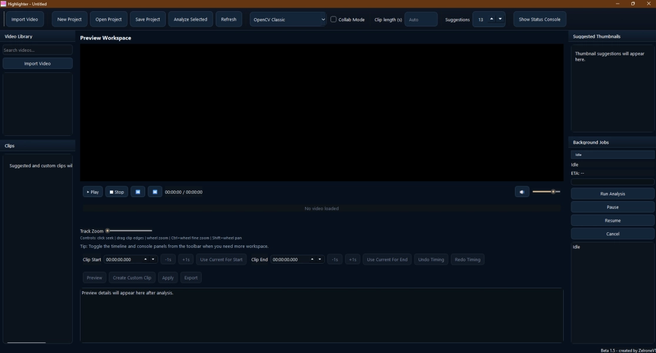
Task: Click the volume level slider
Action: (546, 192)
